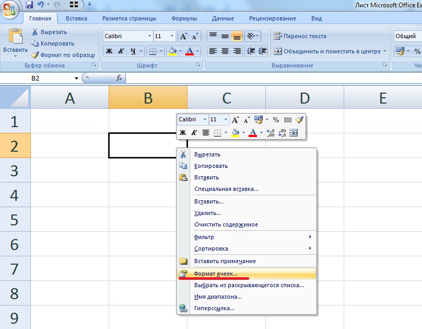
Task: Align text to top in ribbon
Action: click(x=213, y=36)
